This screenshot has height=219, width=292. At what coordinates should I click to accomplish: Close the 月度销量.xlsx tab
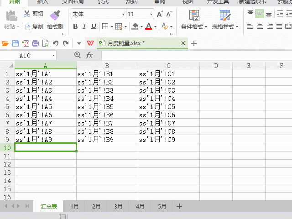183,43
